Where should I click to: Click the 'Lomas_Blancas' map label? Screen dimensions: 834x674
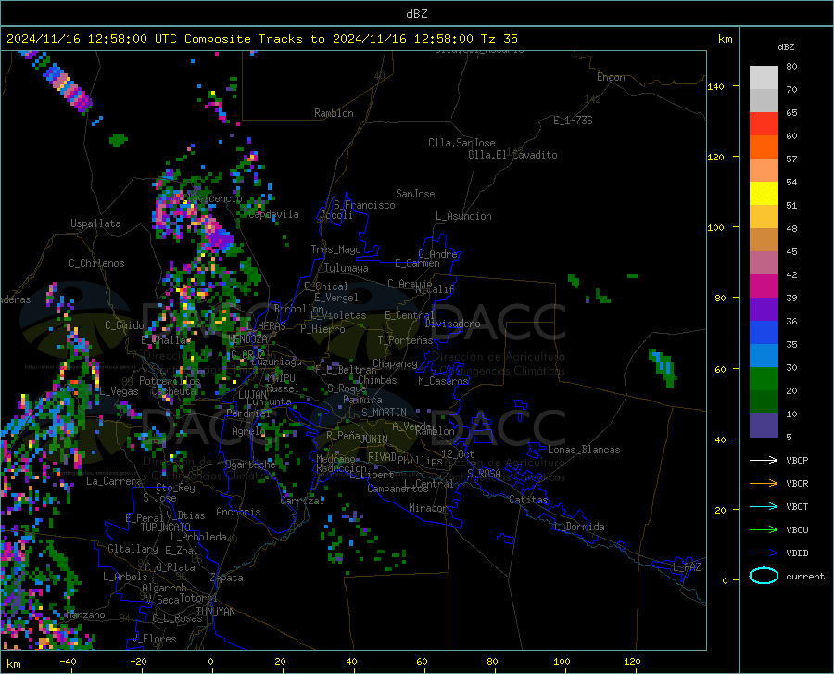coord(584,450)
